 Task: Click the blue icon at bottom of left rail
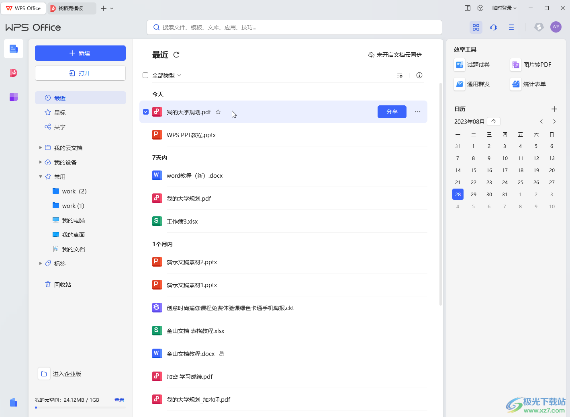(14, 402)
